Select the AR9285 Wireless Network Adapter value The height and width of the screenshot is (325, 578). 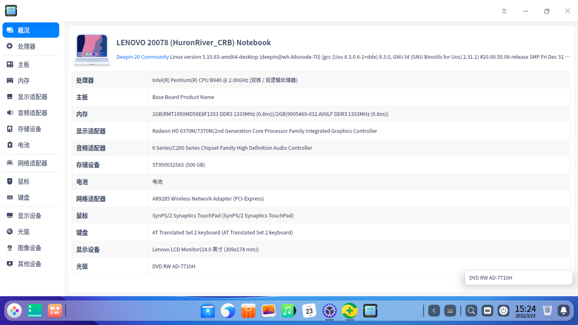(x=208, y=198)
